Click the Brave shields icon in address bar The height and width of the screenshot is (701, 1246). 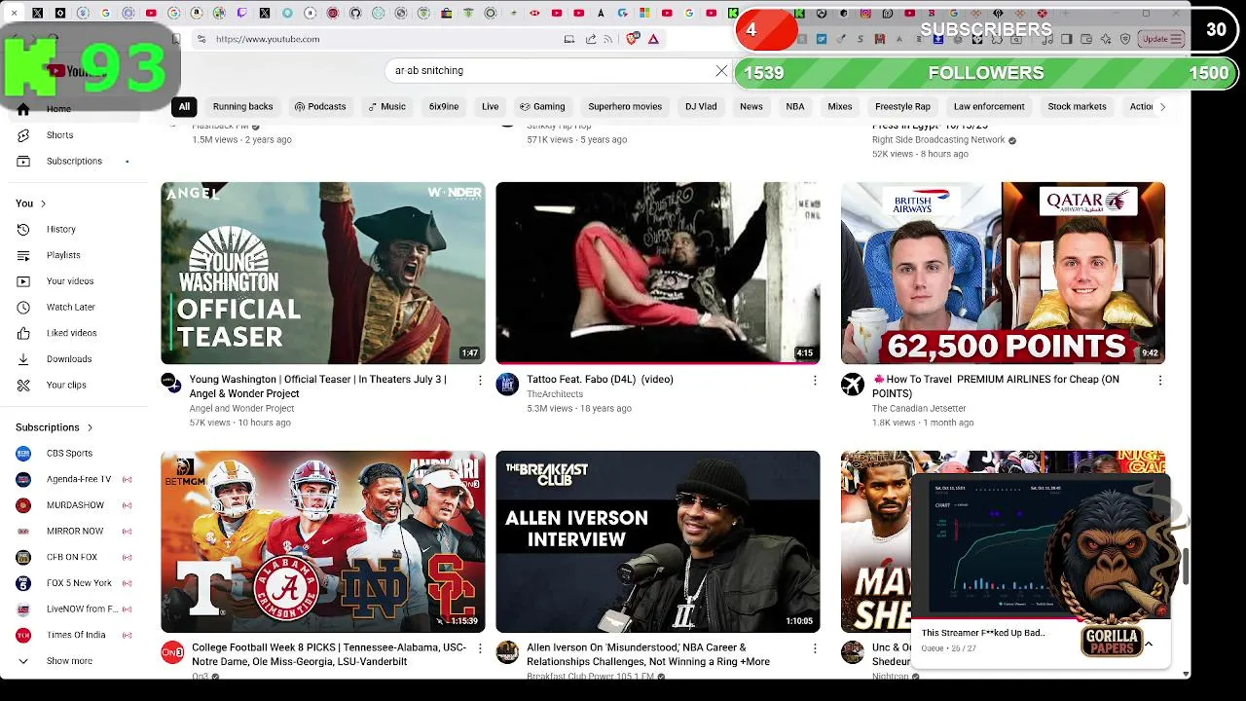633,39
